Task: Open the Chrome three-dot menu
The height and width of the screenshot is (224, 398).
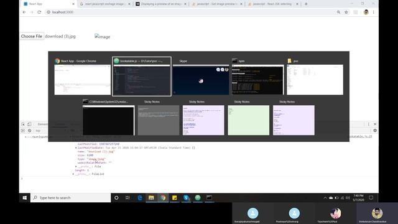Action: click(373, 12)
